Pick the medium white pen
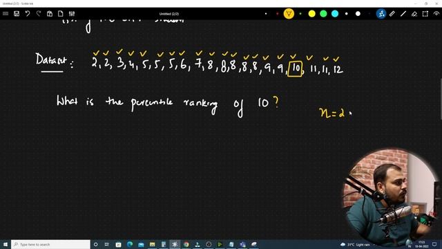442x249 pixels. tap(347, 14)
